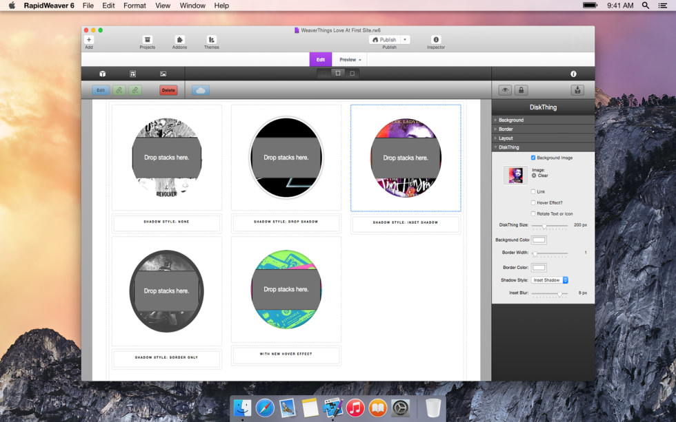
Task: Click the blue Edit stack button
Action: point(101,90)
